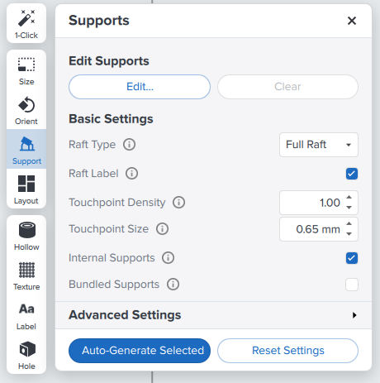Screen dimensions: 380x383
Task: Select the Texture tool
Action: [x=26, y=275]
